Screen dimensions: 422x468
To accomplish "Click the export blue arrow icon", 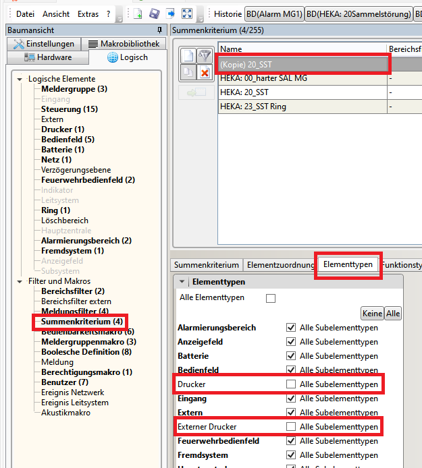I will 171,13.
